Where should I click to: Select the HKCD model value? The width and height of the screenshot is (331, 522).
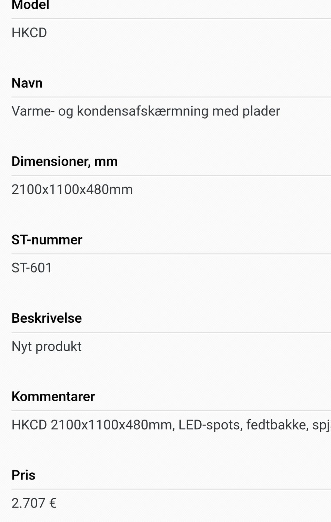[29, 33]
